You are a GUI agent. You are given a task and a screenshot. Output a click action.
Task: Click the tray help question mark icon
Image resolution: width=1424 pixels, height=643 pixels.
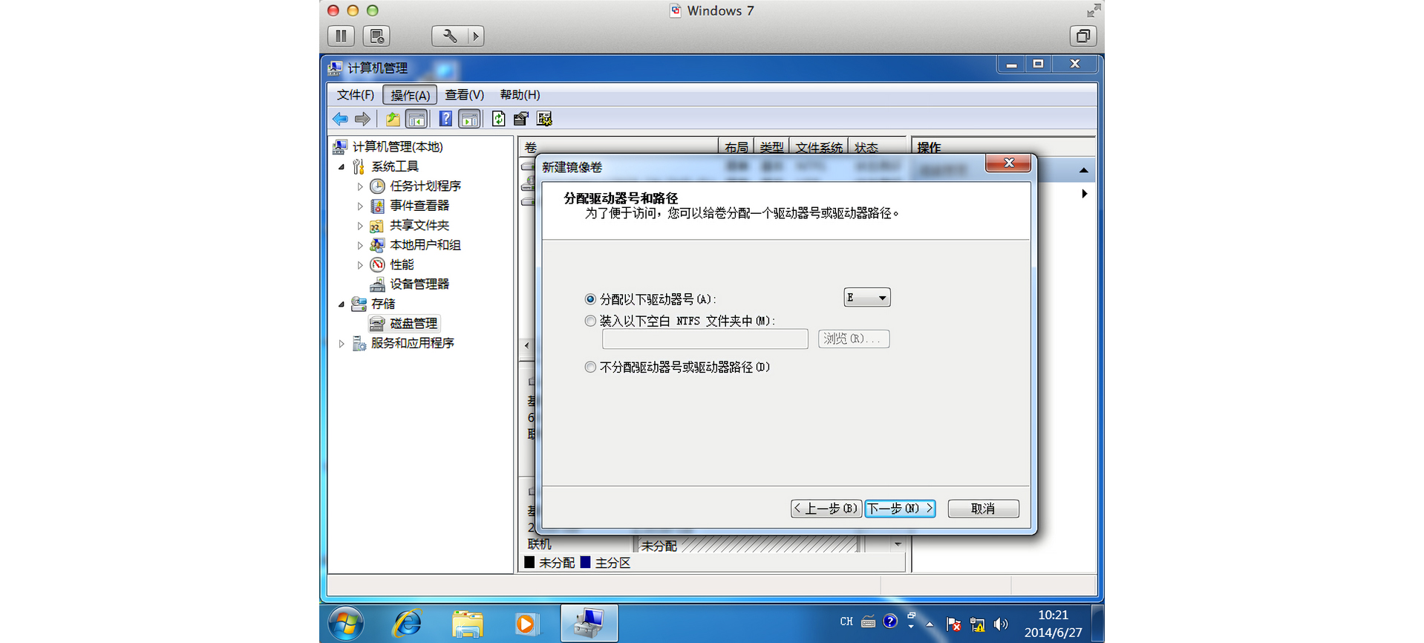890,621
